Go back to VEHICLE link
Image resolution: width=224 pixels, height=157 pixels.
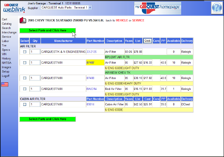click(x=122, y=20)
